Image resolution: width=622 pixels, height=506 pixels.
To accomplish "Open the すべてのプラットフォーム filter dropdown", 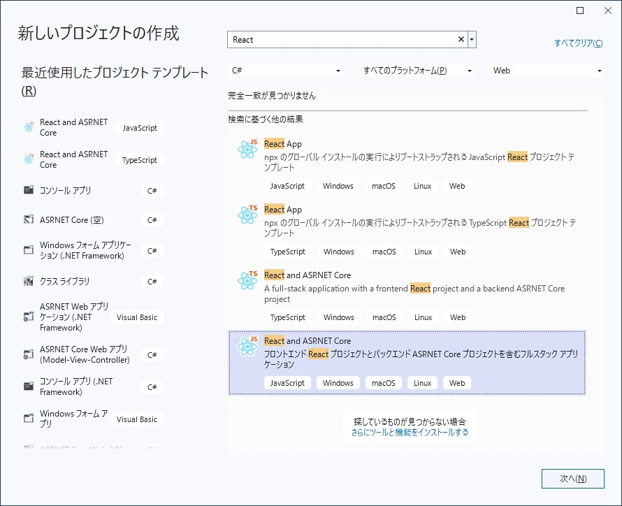I will 417,71.
